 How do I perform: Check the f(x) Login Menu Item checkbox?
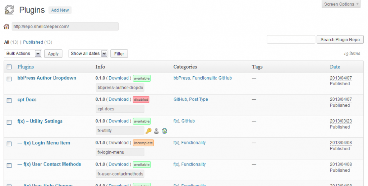pyautogui.click(x=9, y=144)
